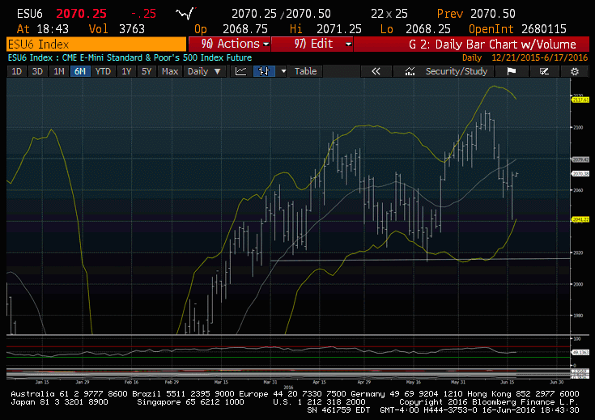
Task: Open the flag events icon
Action: click(511, 71)
